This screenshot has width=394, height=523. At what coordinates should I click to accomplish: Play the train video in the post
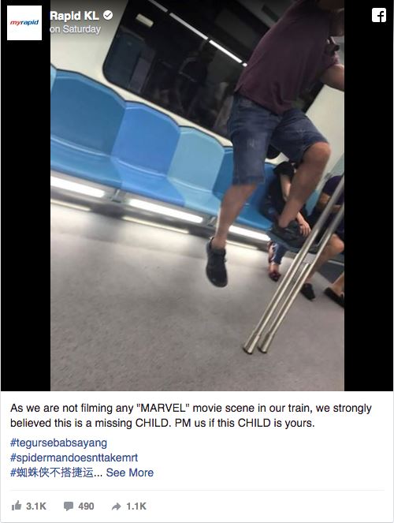tap(197, 196)
